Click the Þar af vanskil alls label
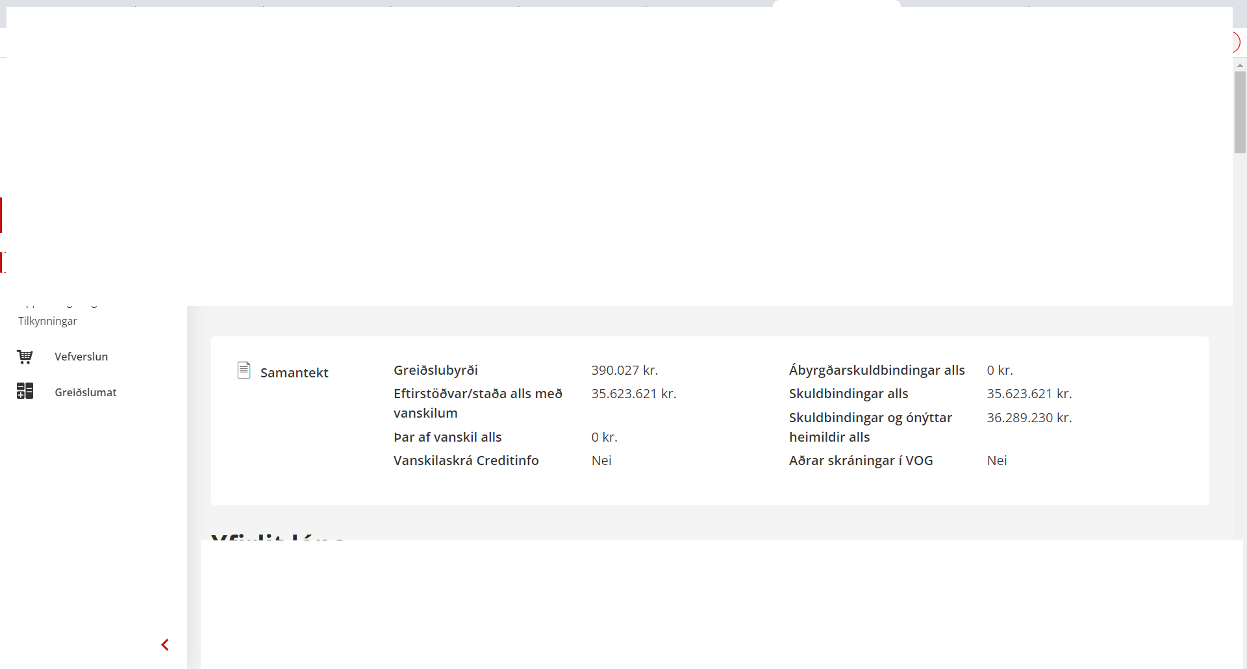 point(447,437)
